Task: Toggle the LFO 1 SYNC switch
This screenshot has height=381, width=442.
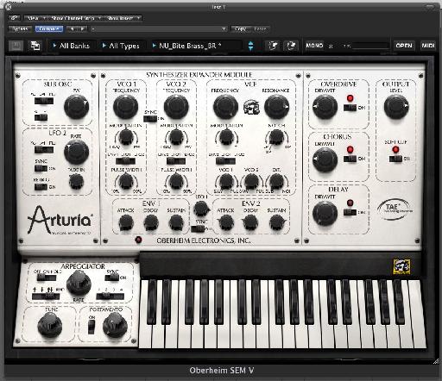Action: pos(198,228)
